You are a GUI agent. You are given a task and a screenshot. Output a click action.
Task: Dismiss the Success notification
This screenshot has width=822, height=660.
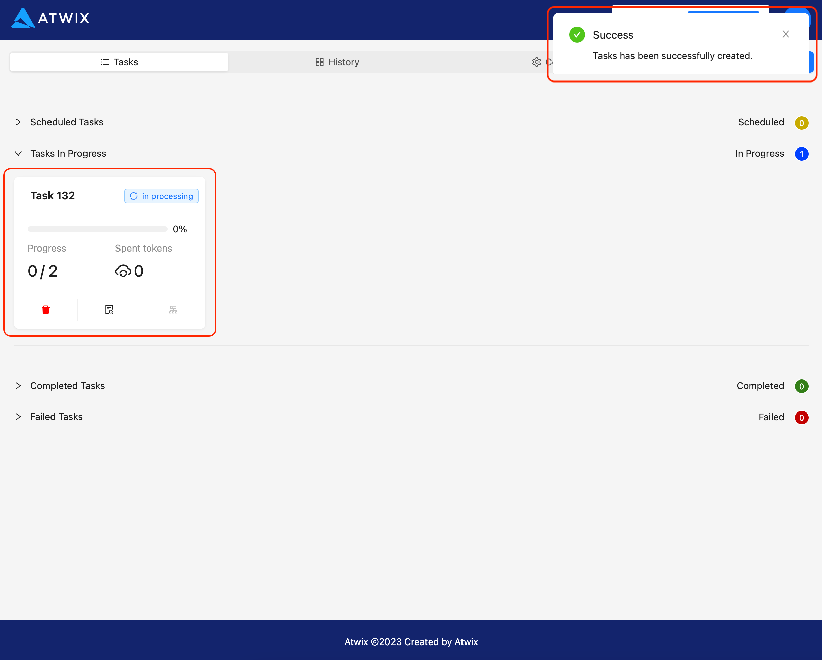click(786, 34)
